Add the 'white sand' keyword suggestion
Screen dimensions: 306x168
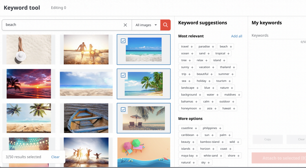221,155
